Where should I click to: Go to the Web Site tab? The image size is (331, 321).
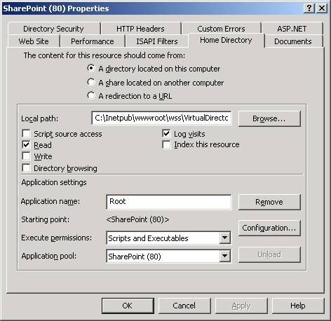[x=34, y=41]
